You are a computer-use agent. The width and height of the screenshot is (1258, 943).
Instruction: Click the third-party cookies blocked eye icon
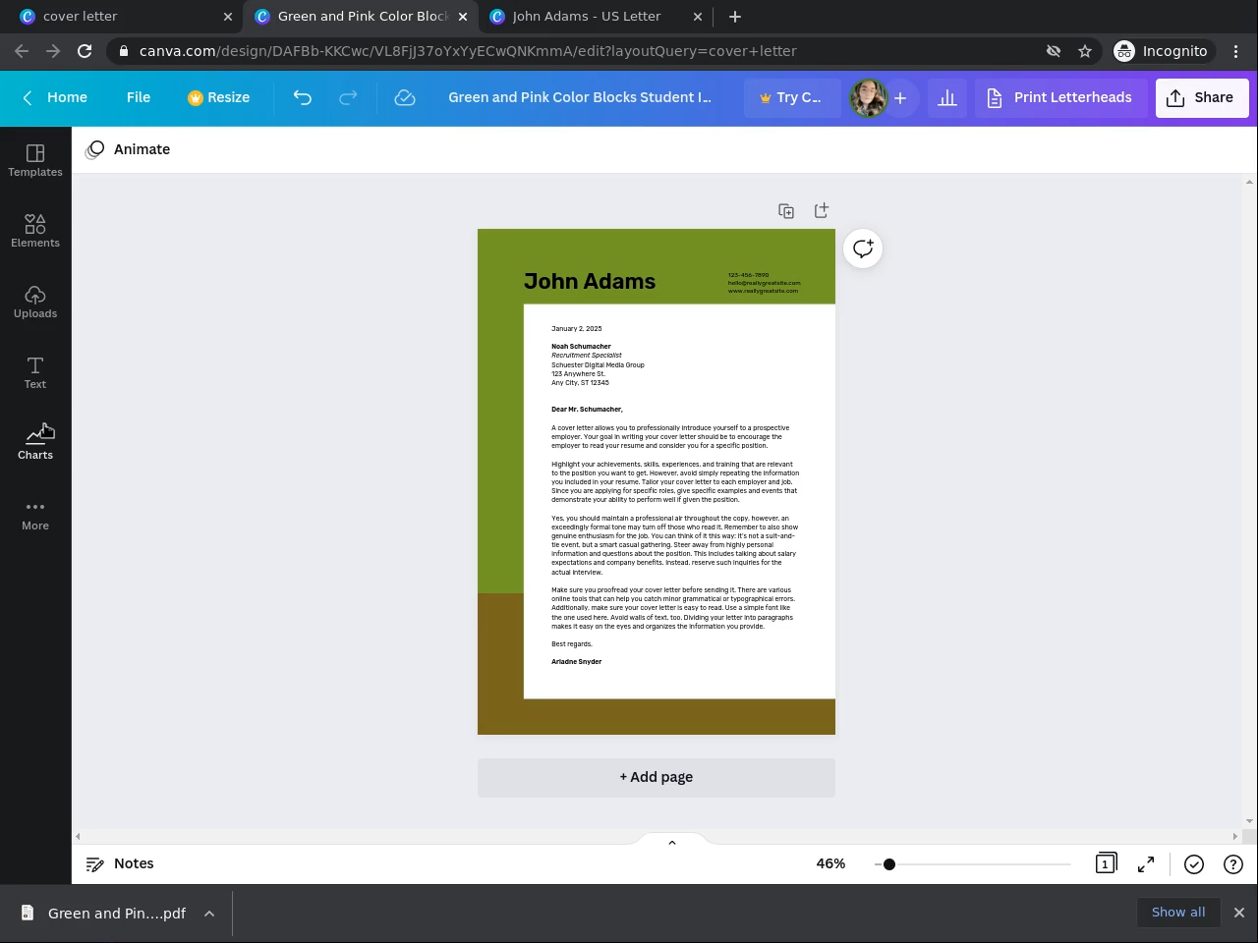pyautogui.click(x=1054, y=51)
